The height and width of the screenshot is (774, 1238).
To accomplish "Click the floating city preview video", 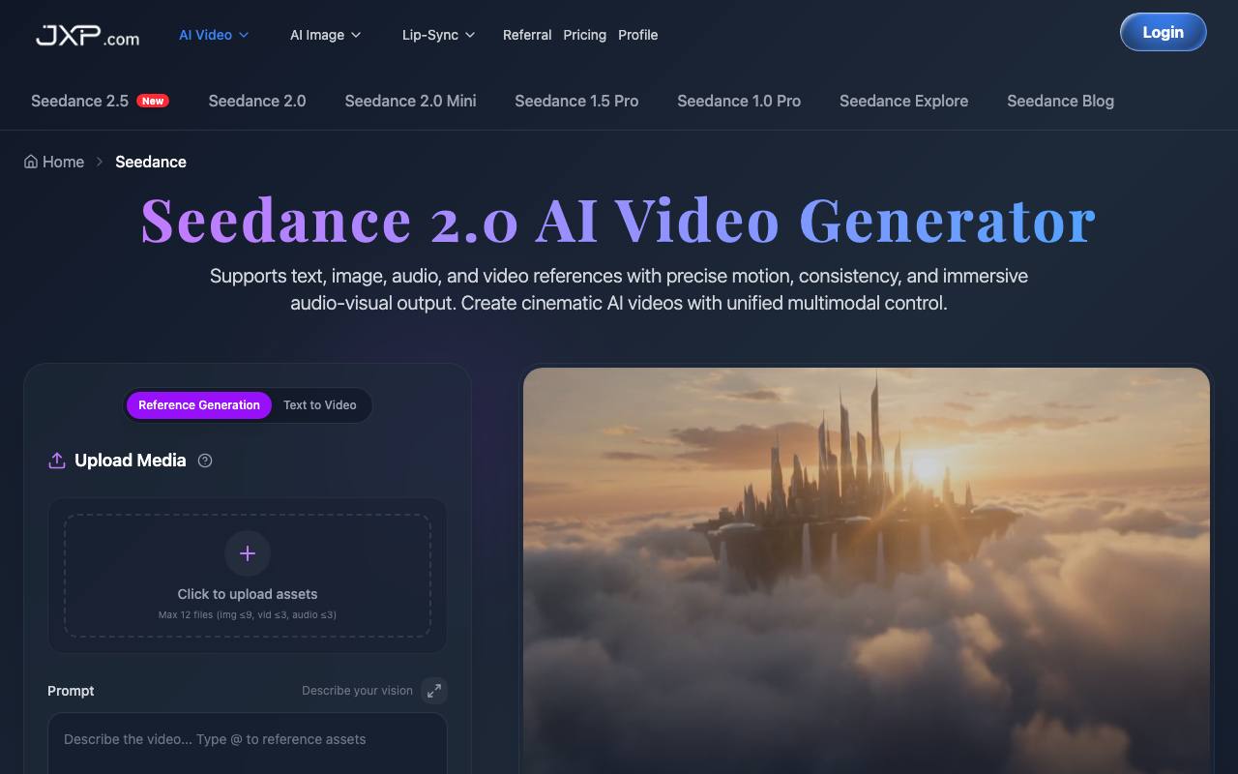I will pos(867,571).
